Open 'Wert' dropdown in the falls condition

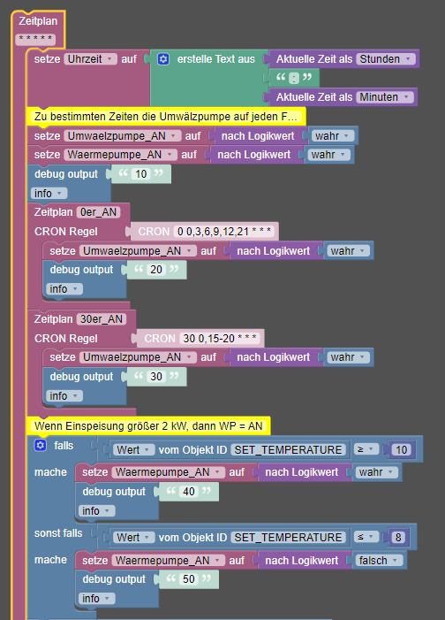[x=133, y=450]
